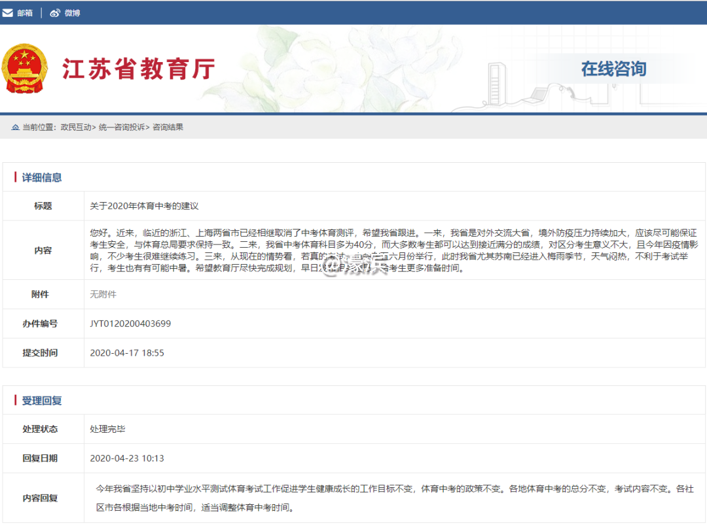Screen dimensions: 707x527
Task: Click the submission time 2020-04-17 18:55
Action: (x=127, y=353)
